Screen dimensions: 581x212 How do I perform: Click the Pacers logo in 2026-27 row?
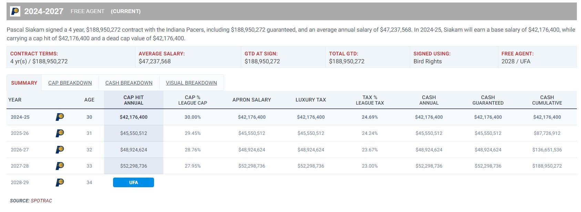tap(60, 150)
